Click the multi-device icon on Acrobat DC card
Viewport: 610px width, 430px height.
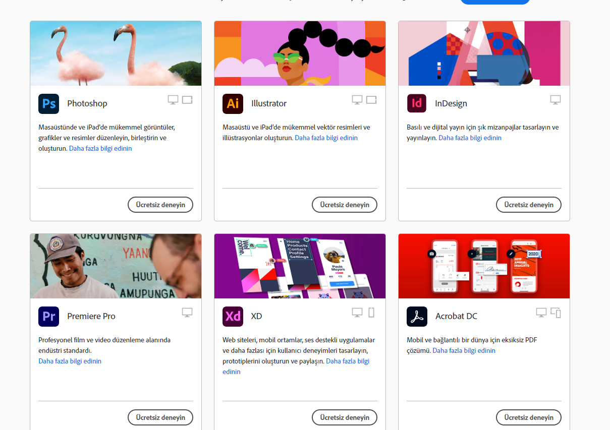[x=556, y=313]
